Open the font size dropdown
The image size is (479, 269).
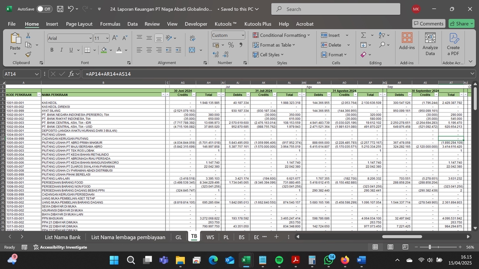tap(107, 38)
